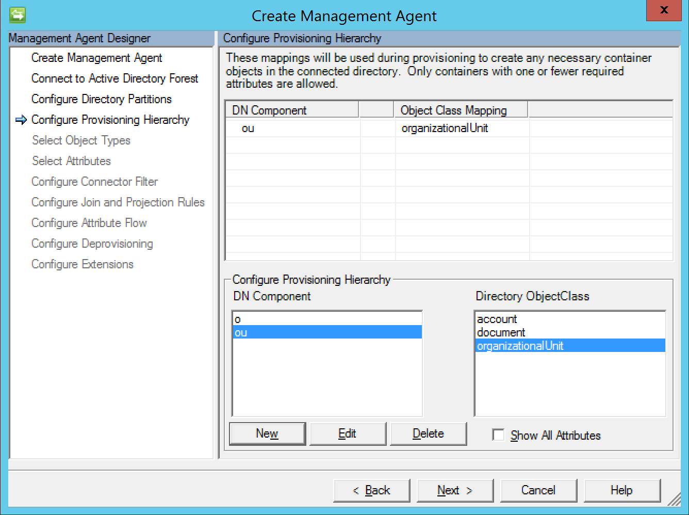Open Configure Deprovisioning step

92,244
